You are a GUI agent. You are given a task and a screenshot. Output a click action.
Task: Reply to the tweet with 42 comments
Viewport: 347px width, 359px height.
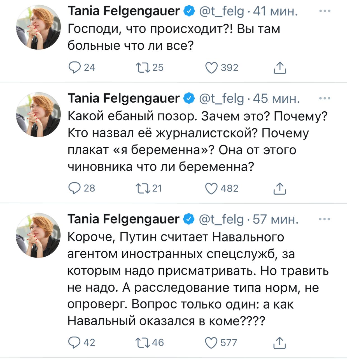[x=74, y=342]
